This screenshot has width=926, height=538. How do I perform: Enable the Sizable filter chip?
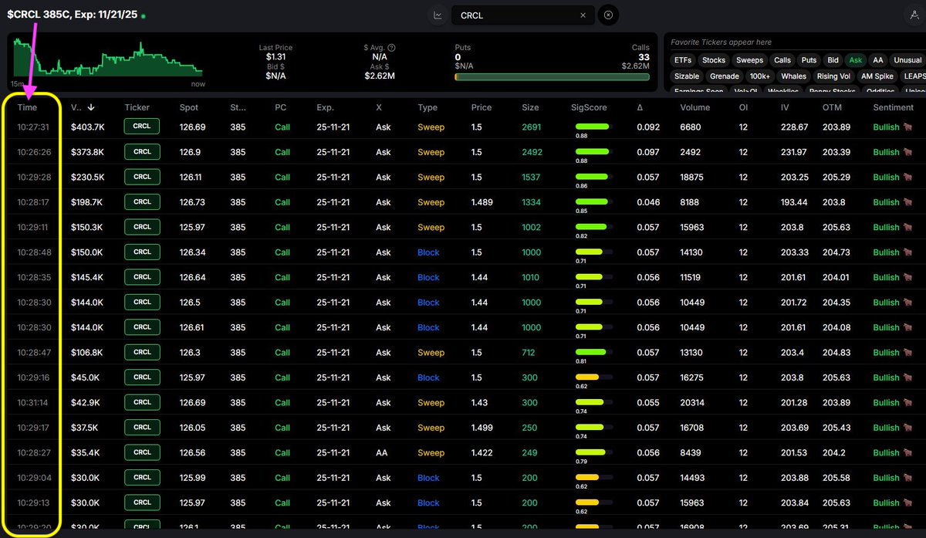[686, 76]
